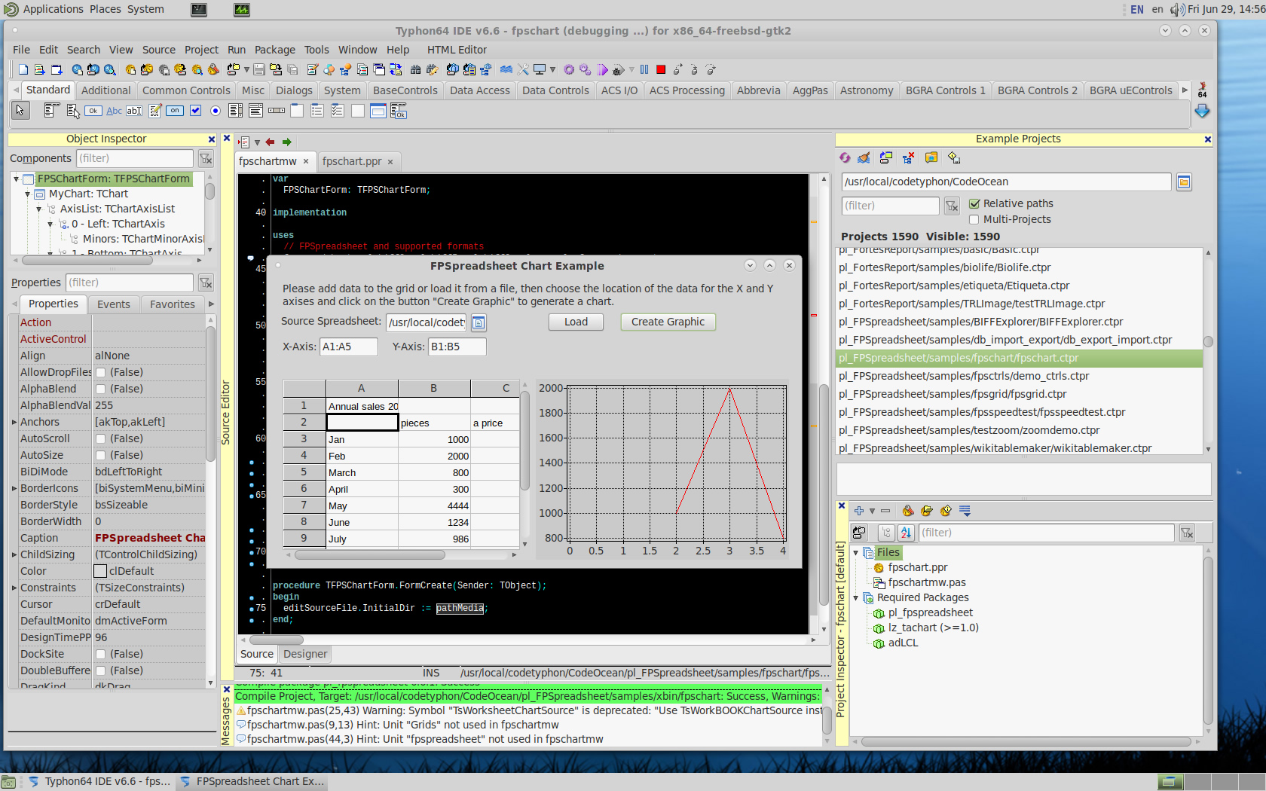
Task: Click the clean broom icon in Example Projects
Action: (x=864, y=157)
